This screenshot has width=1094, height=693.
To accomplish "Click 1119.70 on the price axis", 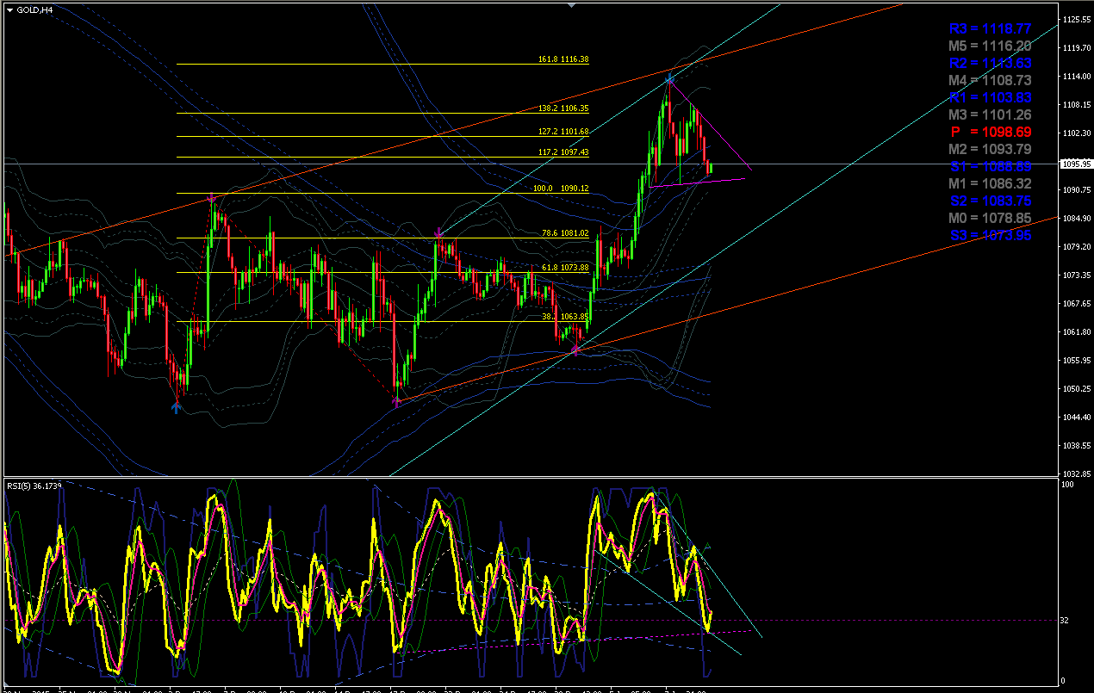I will tap(1077, 48).
